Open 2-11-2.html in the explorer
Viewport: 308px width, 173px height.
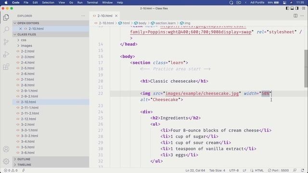(51, 113)
